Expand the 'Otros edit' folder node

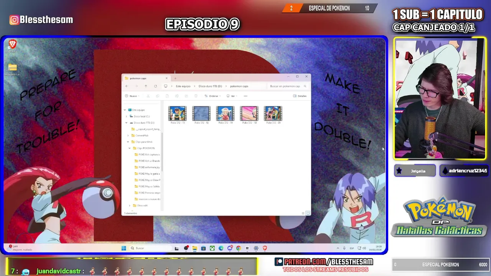click(130, 205)
